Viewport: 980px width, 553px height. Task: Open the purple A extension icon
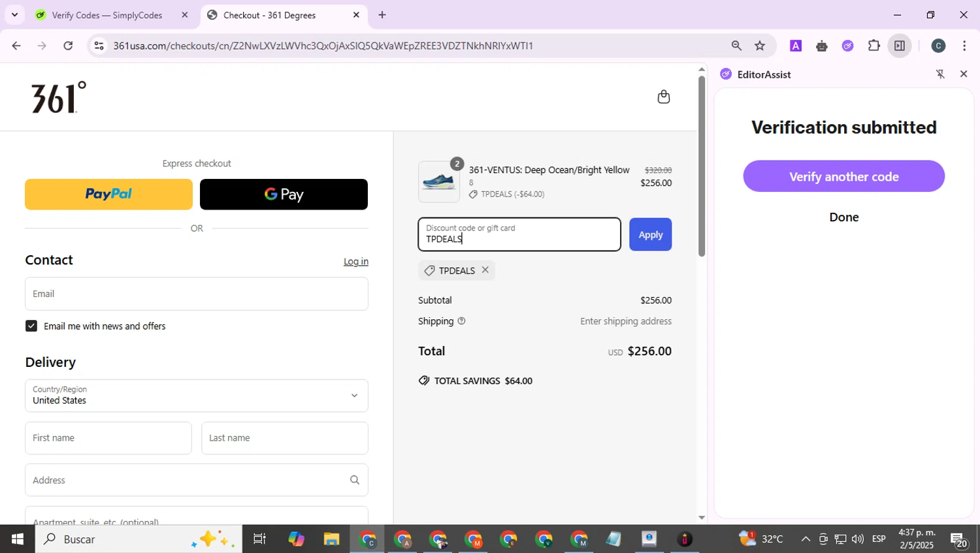pos(795,46)
